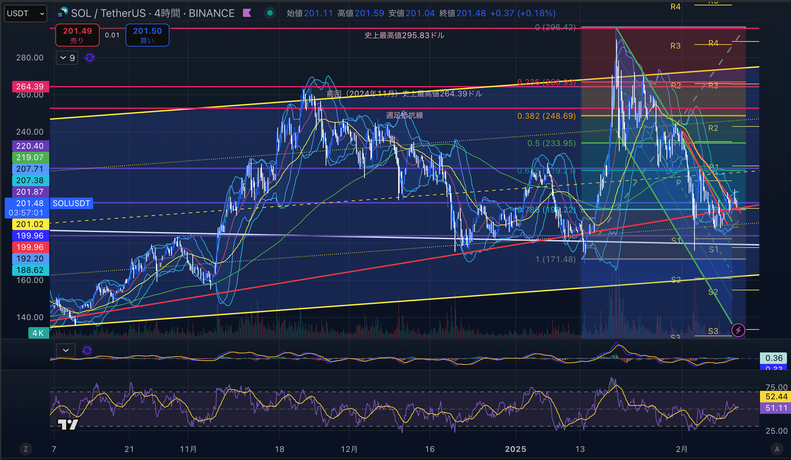Image resolution: width=791 pixels, height=460 pixels.
Task: Click the 219.07 green price label
Action: click(30, 157)
